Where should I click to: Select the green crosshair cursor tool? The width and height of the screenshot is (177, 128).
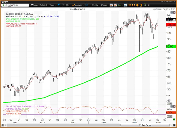119,5
